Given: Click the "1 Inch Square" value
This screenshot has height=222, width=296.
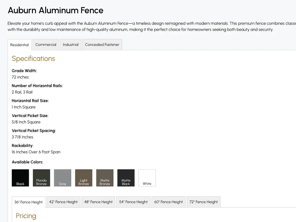Looking at the screenshot, I should coord(24,107).
